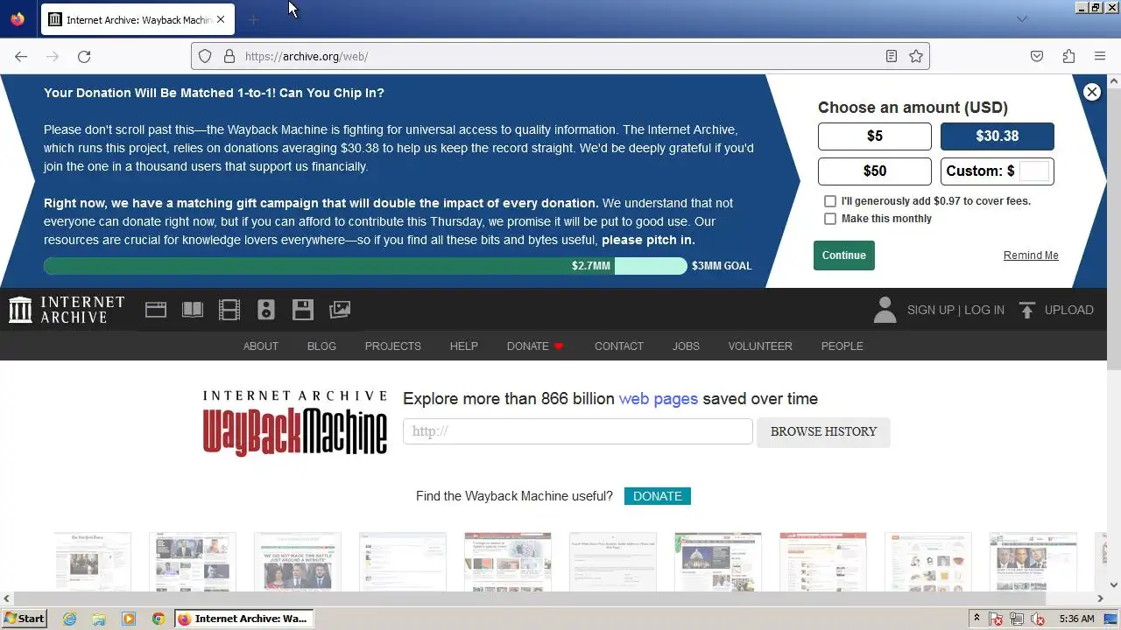Viewport: 1121px width, 630px height.
Task: Click the Remind Me link
Action: click(x=1031, y=255)
